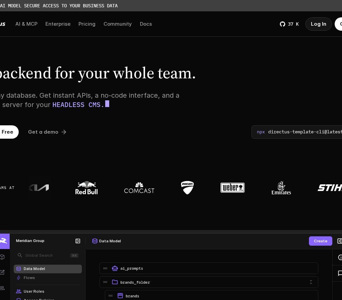The width and height of the screenshot is (342, 300).
Task: Click the Log In button
Action: point(318,24)
